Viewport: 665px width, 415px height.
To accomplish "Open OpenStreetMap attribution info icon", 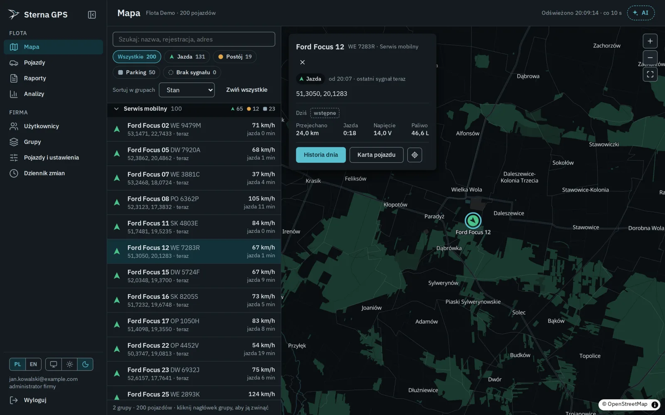I will (655, 405).
